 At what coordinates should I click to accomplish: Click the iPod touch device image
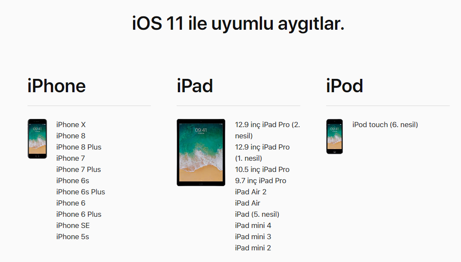point(335,137)
